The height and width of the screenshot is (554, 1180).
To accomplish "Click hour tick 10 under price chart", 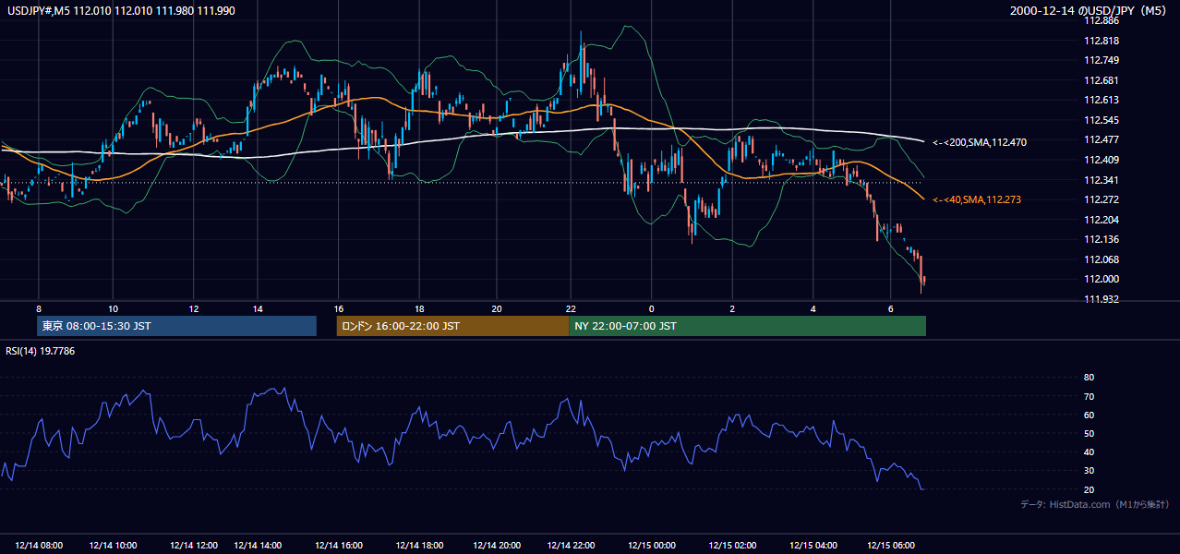I will [113, 308].
